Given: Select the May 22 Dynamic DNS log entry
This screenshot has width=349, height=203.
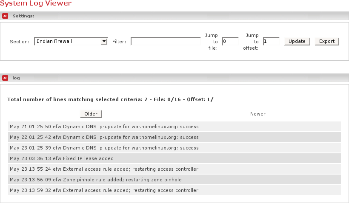Looking at the screenshot, I should click(104, 137).
